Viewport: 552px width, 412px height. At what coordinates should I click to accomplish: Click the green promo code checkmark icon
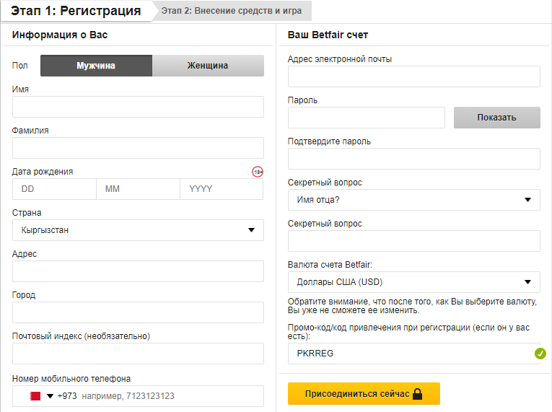tap(540, 354)
